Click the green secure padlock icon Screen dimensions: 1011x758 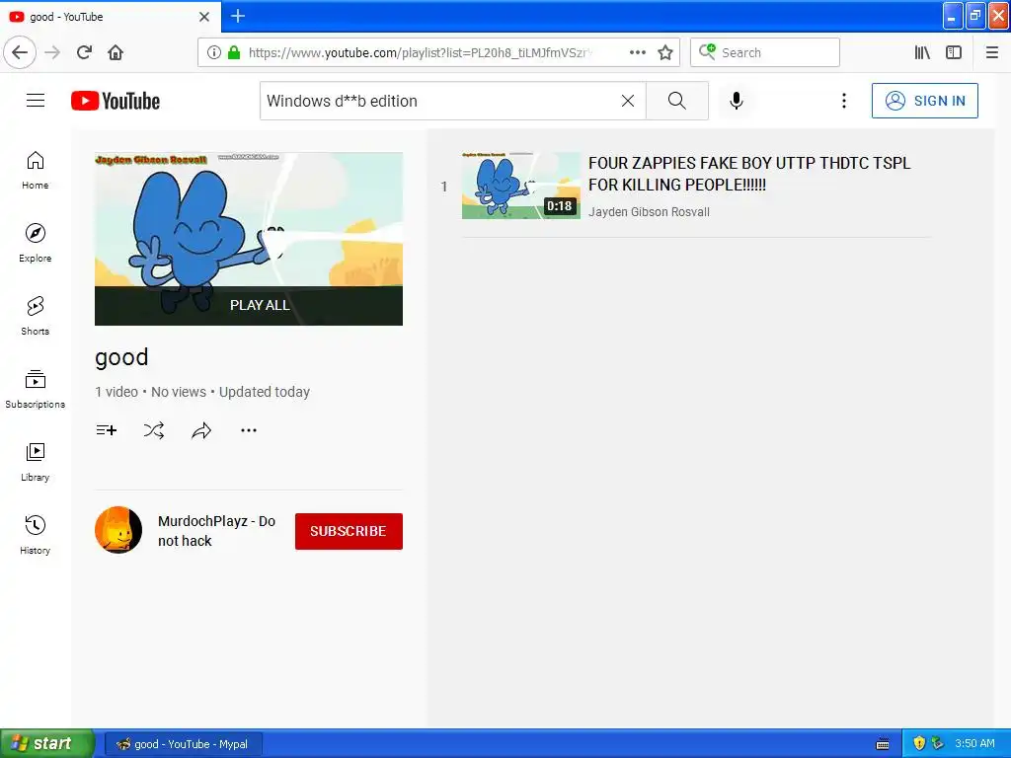234,52
